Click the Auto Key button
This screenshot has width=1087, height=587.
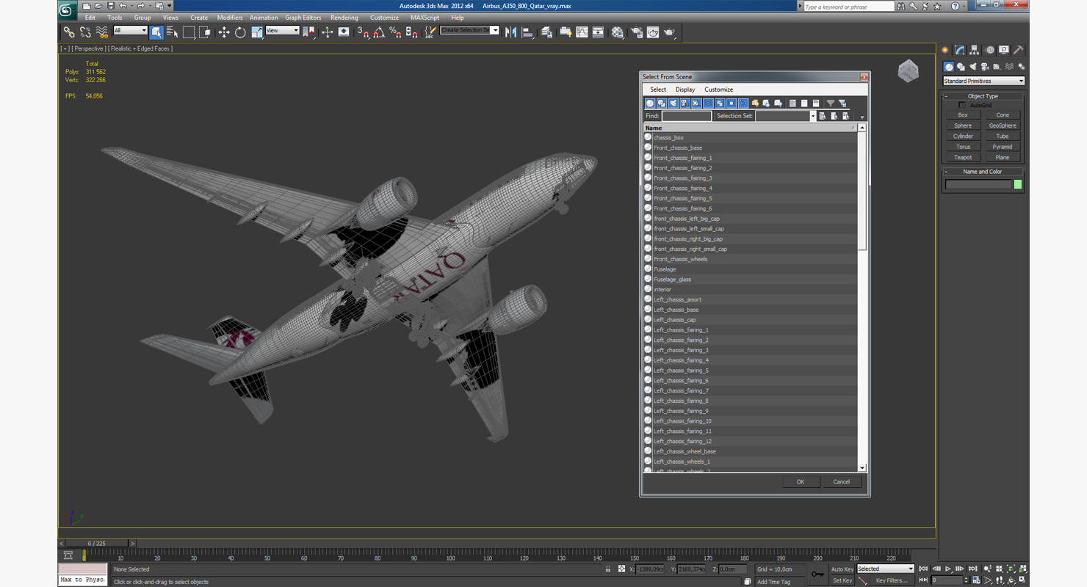tap(842, 569)
